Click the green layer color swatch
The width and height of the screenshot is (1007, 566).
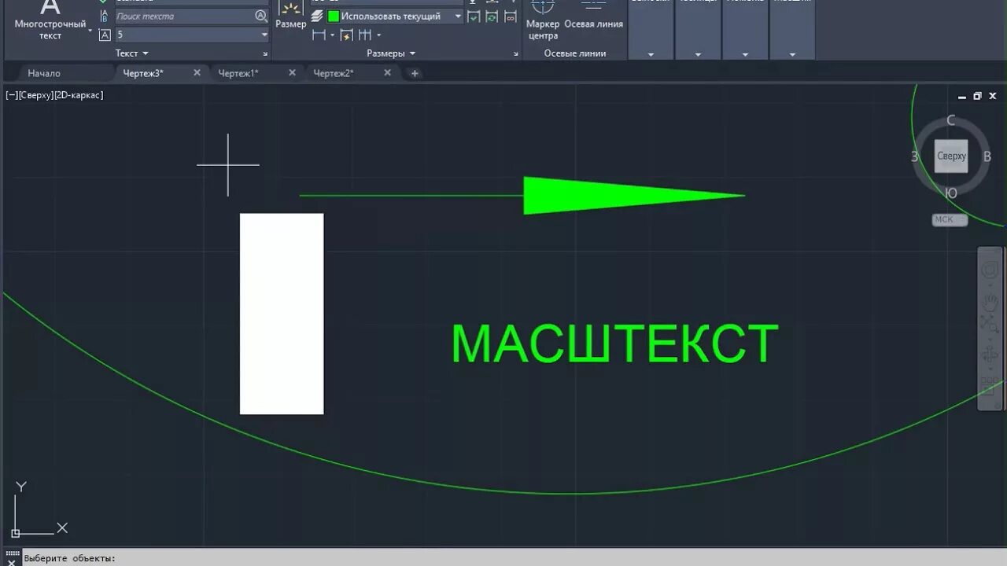[334, 16]
